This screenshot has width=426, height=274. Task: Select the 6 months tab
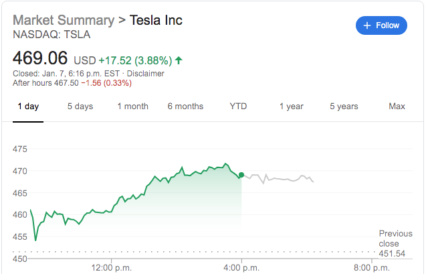[x=185, y=107]
